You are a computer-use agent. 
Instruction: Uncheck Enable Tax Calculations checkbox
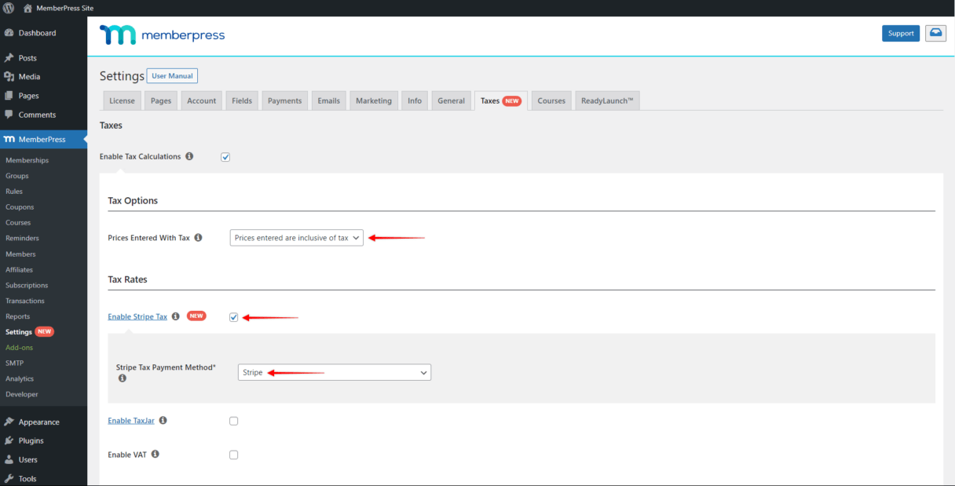point(225,157)
